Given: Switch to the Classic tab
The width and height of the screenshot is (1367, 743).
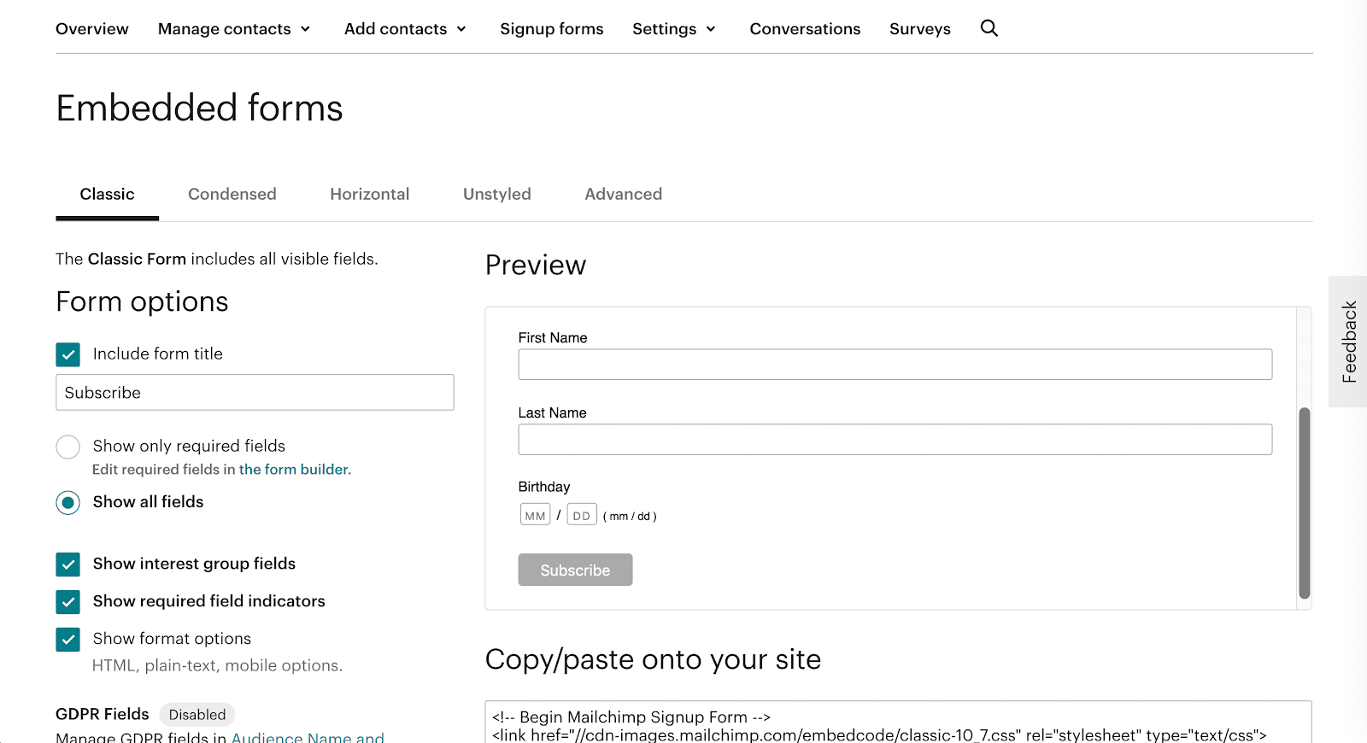Looking at the screenshot, I should coord(108,195).
